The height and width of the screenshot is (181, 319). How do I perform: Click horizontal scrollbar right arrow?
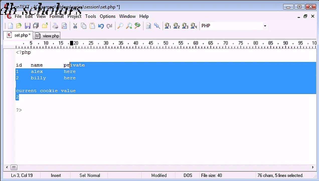pyautogui.click(x=313, y=167)
